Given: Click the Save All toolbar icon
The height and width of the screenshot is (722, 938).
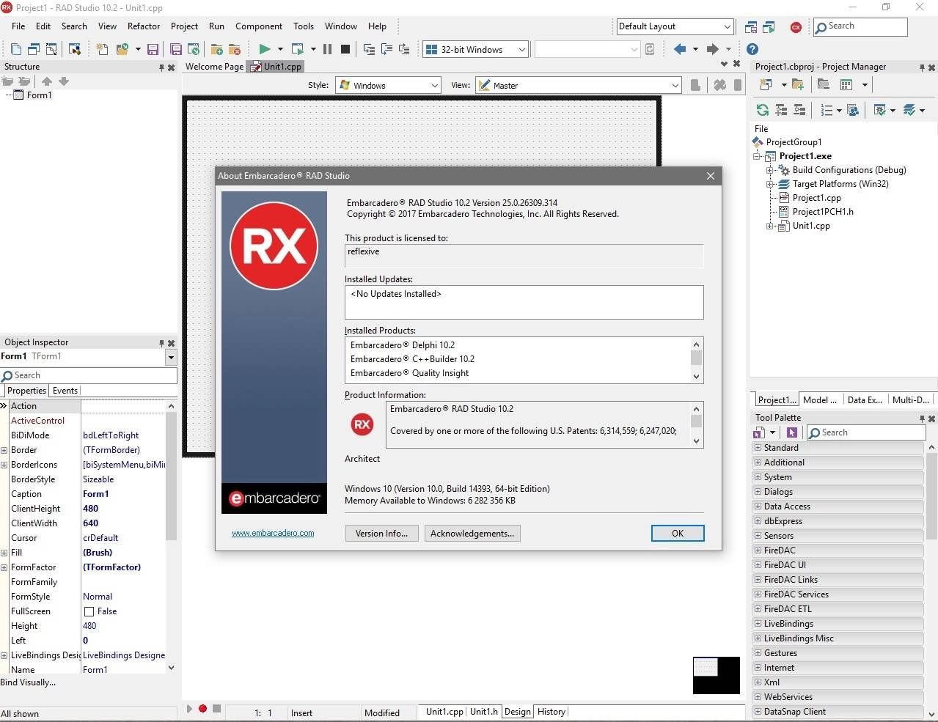Looking at the screenshot, I should [x=176, y=49].
